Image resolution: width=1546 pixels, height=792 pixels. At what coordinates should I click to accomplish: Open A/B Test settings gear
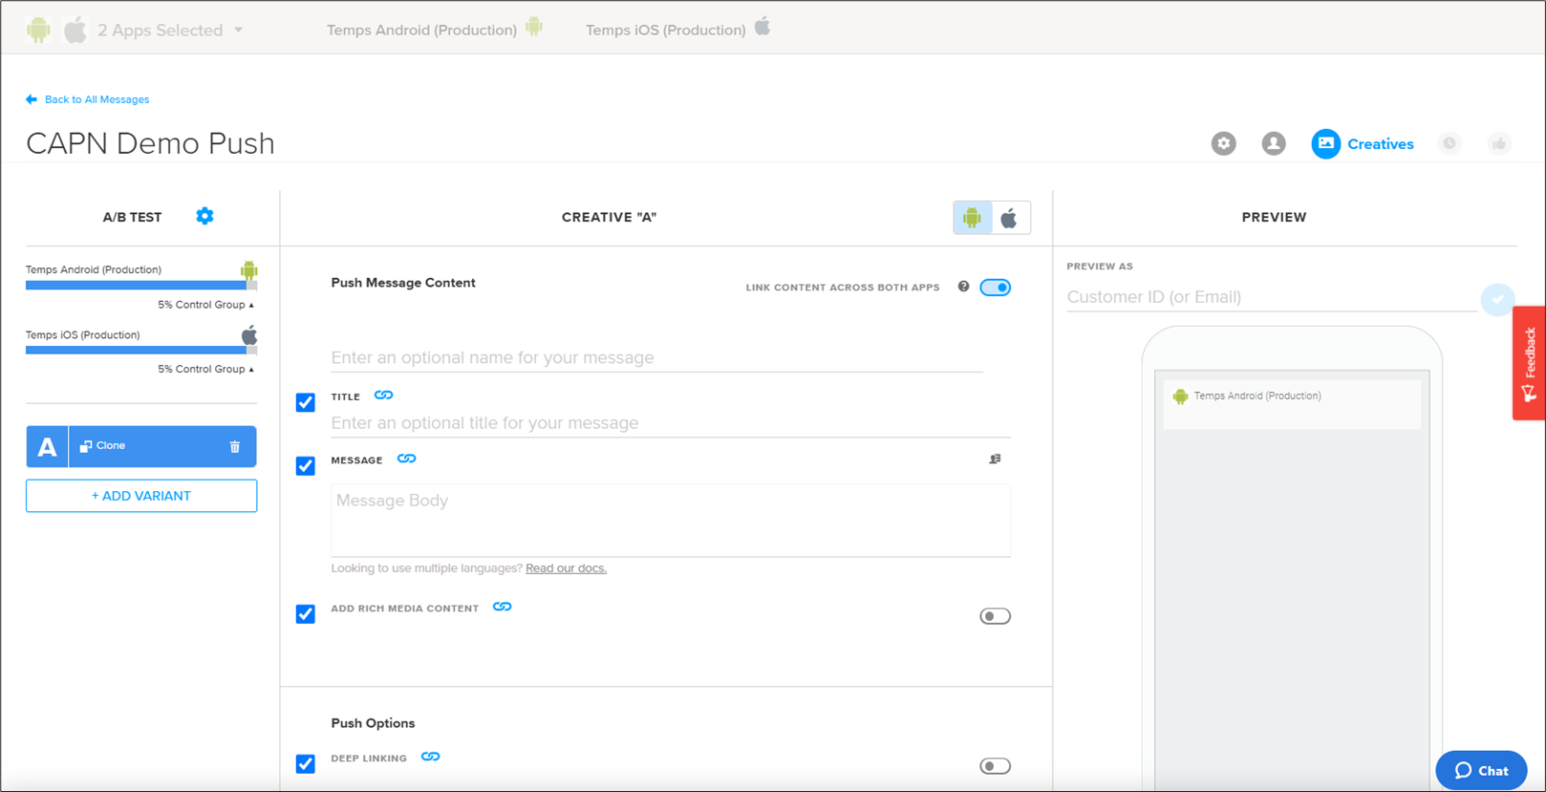coord(204,217)
